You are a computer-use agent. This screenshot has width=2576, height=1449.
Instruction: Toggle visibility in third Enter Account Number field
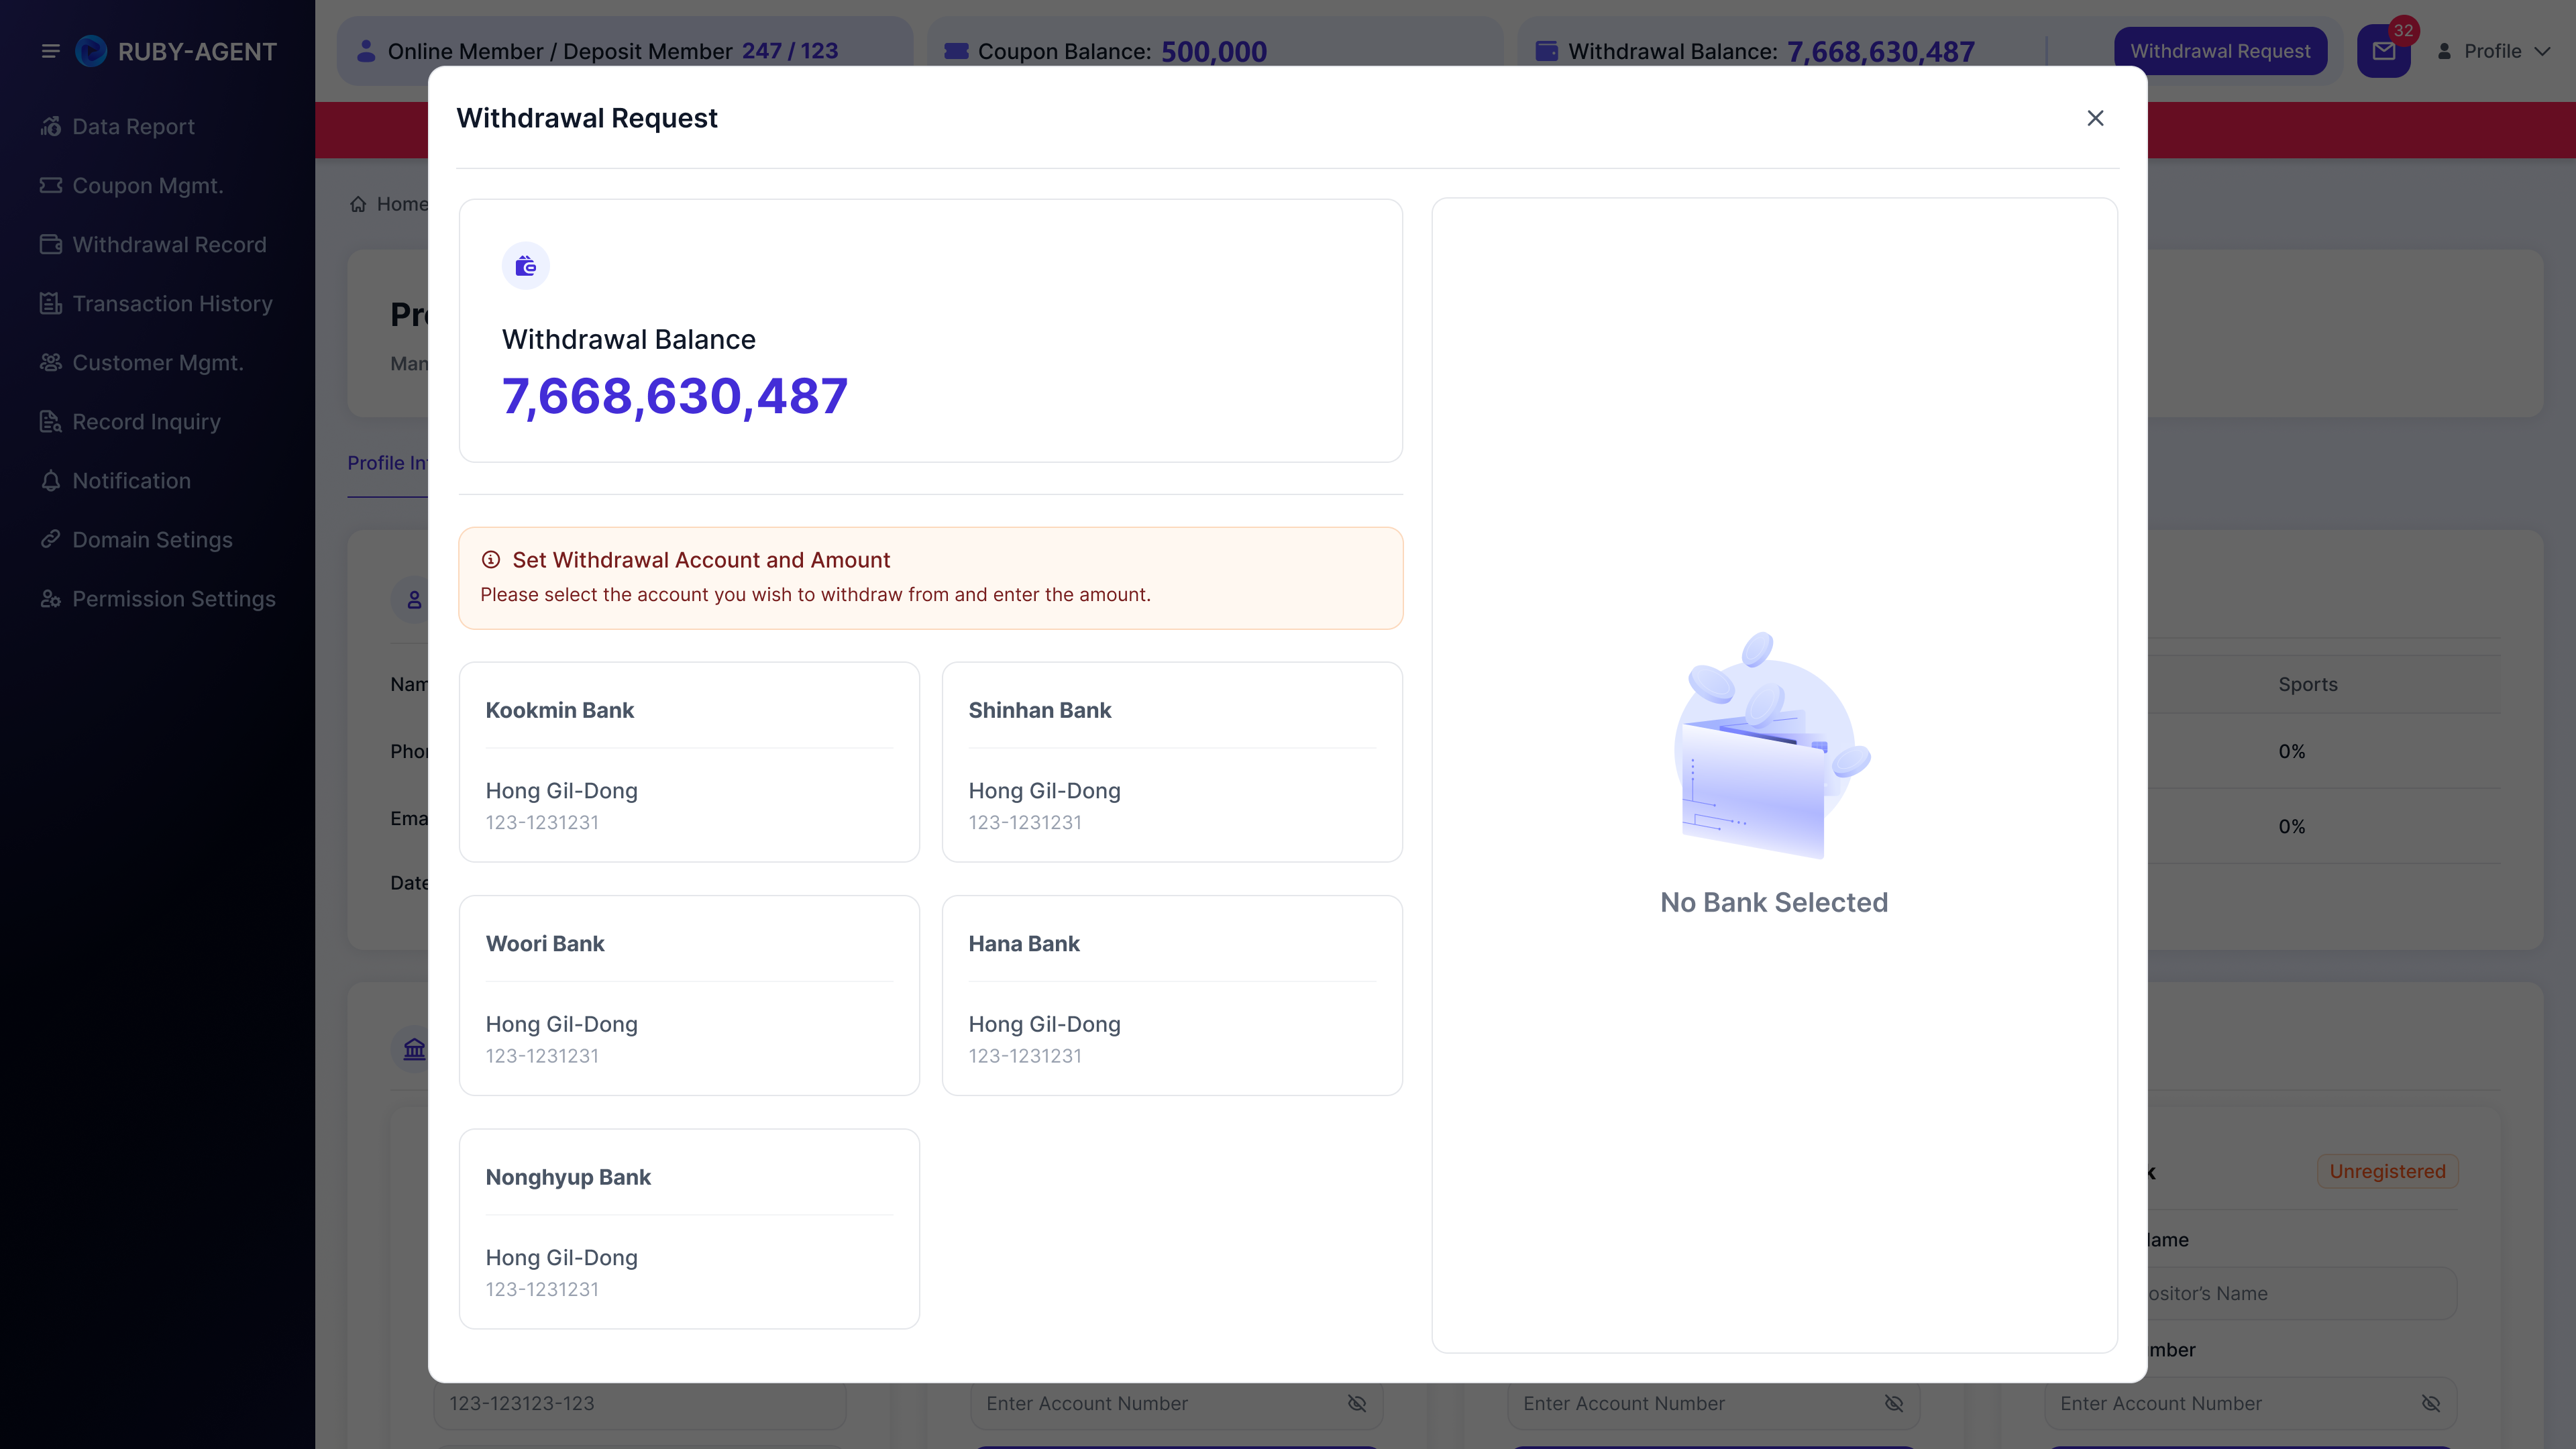(1893, 1404)
